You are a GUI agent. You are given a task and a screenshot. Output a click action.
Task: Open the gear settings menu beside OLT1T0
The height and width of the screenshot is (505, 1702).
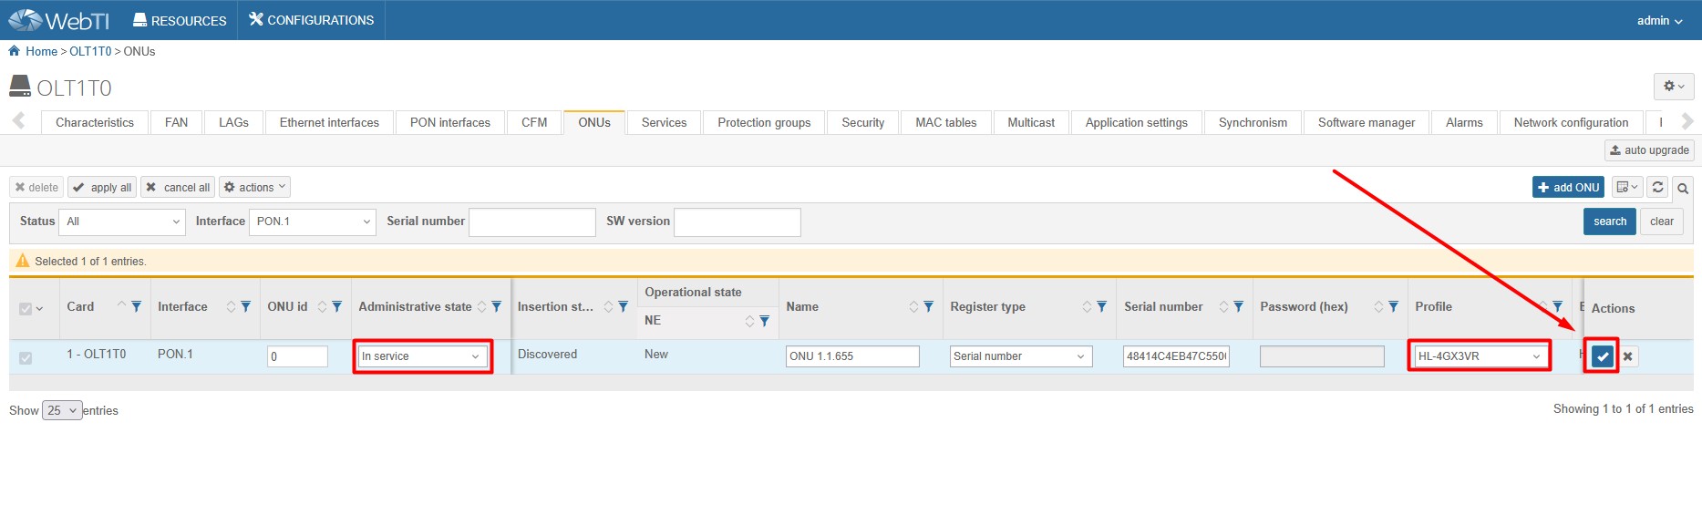(1673, 87)
